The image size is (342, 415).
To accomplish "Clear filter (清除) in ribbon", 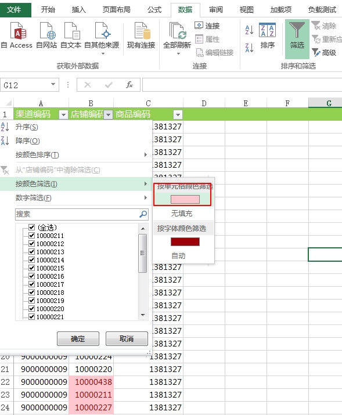I will (324, 26).
